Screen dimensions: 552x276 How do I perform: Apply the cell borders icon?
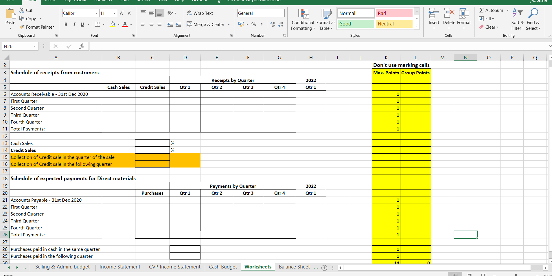pyautogui.click(x=97, y=24)
